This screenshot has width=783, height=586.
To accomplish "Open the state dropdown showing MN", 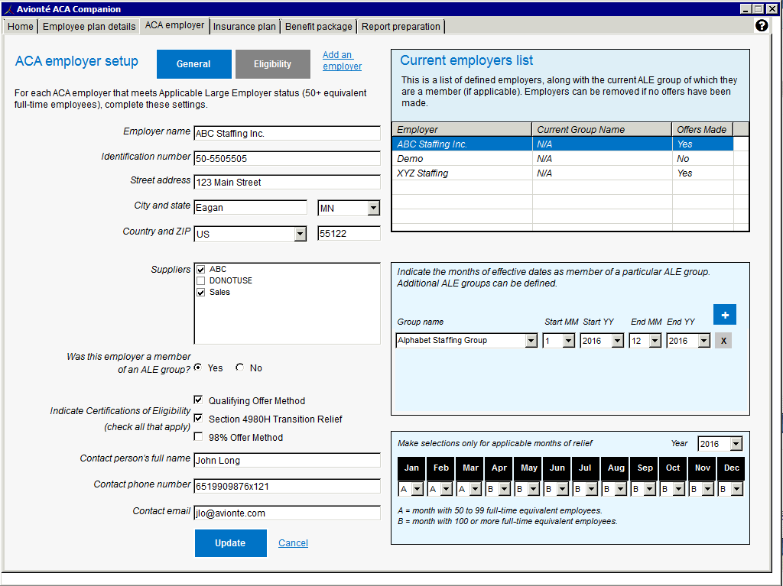I will coord(373,207).
